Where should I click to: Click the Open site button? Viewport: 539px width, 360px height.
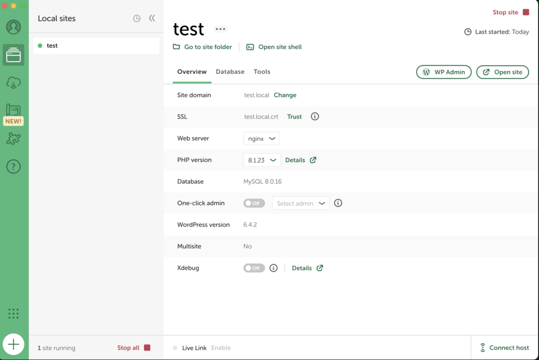click(x=503, y=72)
